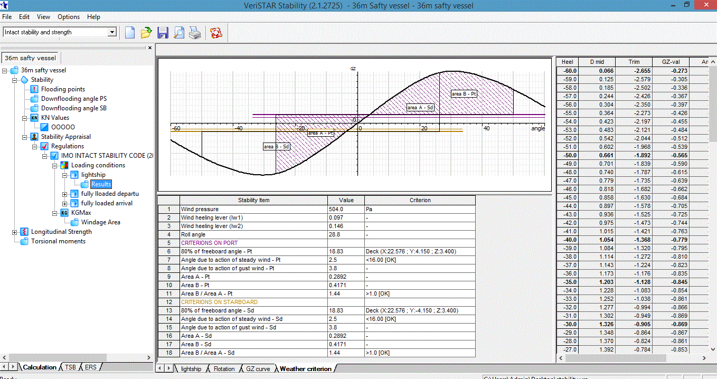Screen dimensions: 717x379
Task: Select the Flooding points tree icon
Action: tap(34, 89)
